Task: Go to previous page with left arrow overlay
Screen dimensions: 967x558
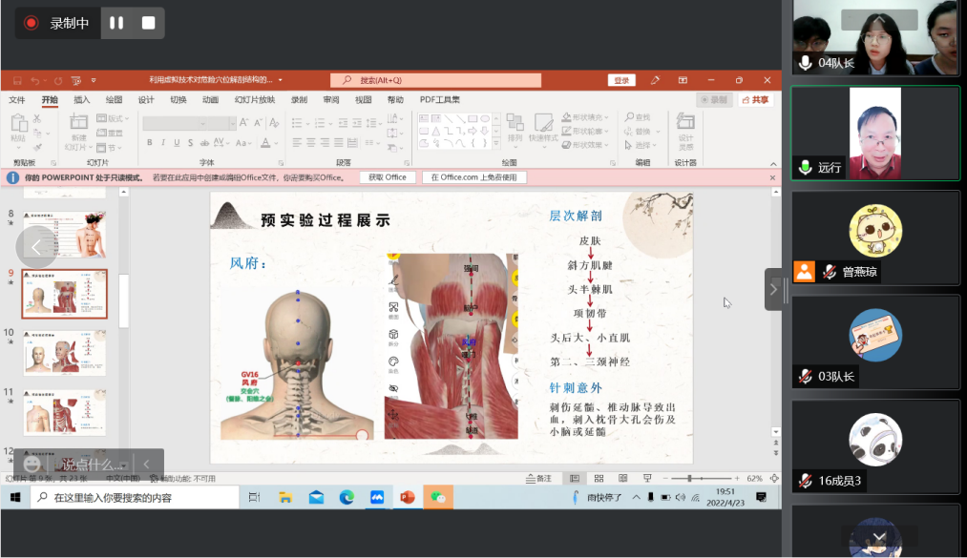Action: (x=36, y=247)
